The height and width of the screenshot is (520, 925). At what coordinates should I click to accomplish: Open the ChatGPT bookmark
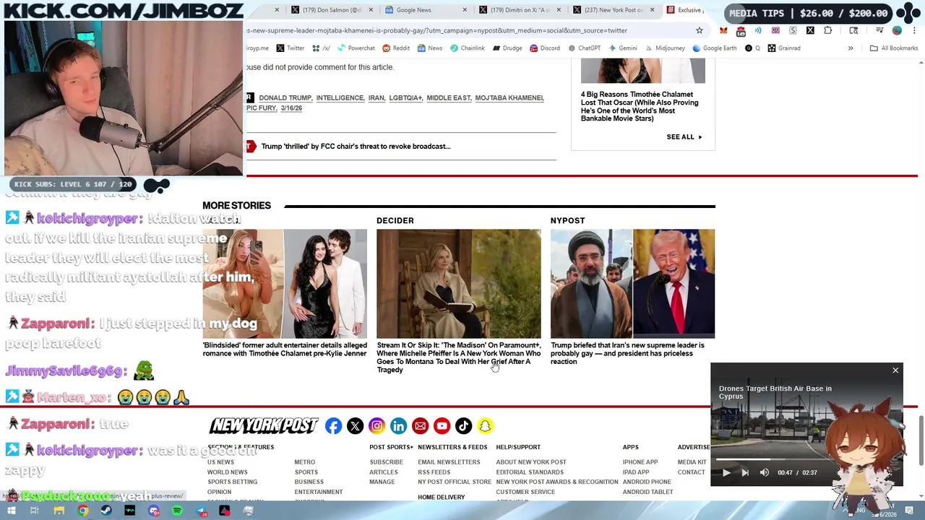click(584, 48)
